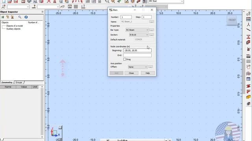252x141 pixels.
Task: Click the ellipsis button next to Section
Action: 152,35
